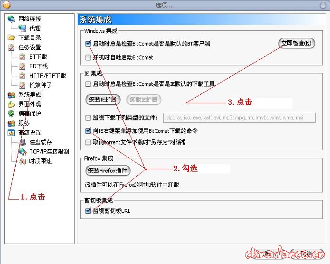Click the clipboard icon beside 任务设置
Viewport: 330px width, 264px height.
[11, 47]
